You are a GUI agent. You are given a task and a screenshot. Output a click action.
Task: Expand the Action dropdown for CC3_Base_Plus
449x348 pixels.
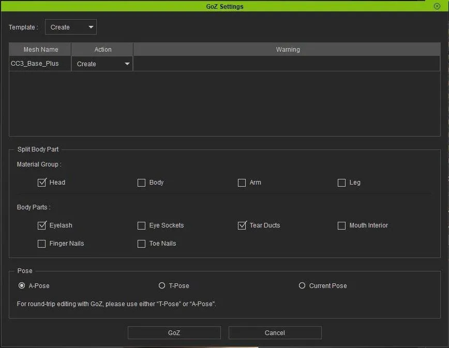[102, 64]
